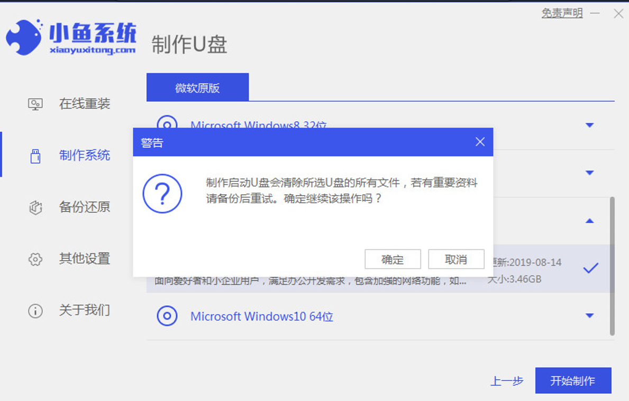Click the 其他设置 gear icon
This screenshot has height=401, width=629.
click(35, 259)
